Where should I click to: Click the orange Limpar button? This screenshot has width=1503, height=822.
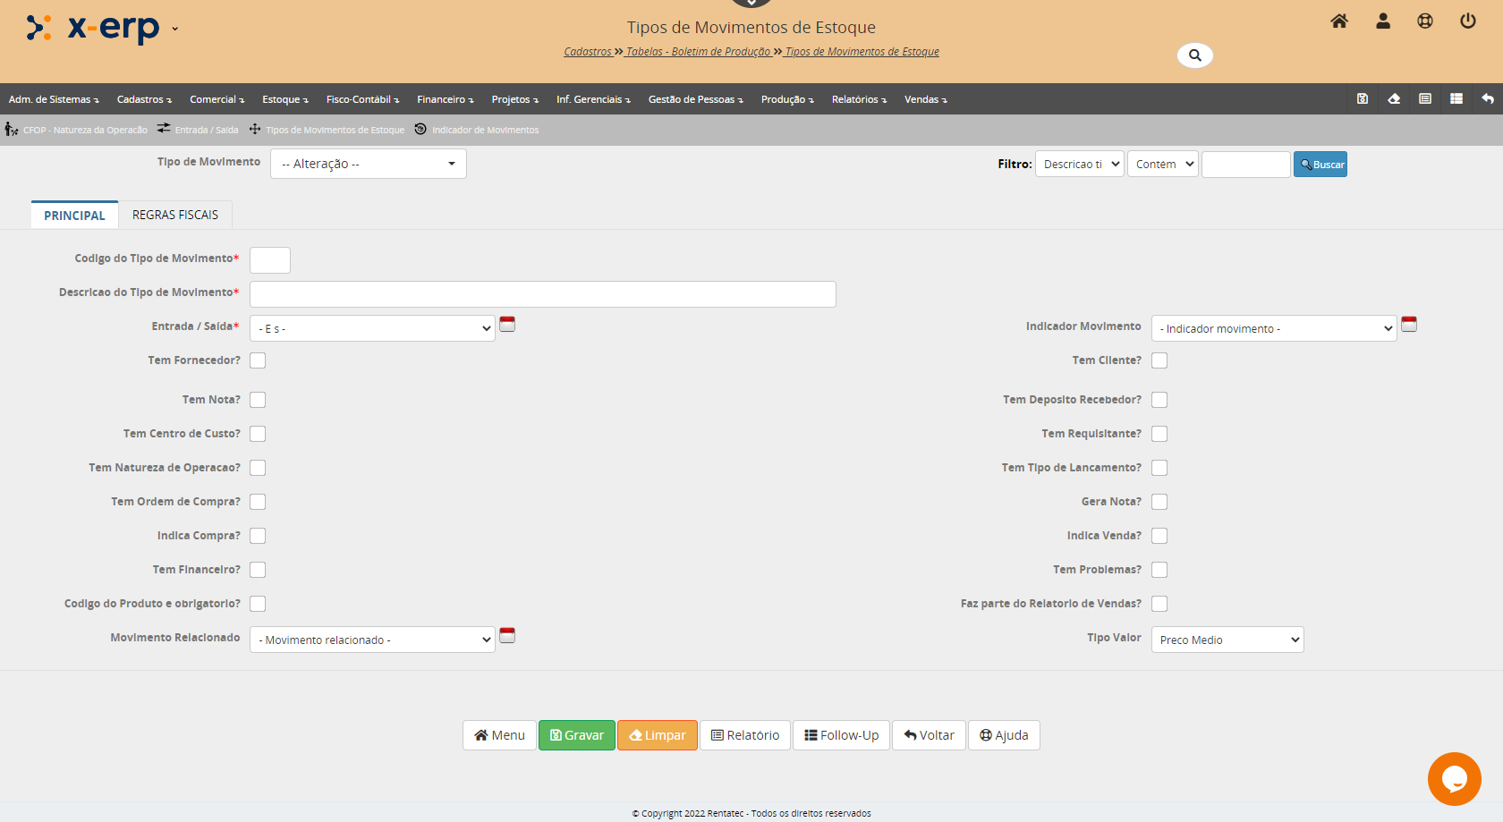[x=657, y=735]
